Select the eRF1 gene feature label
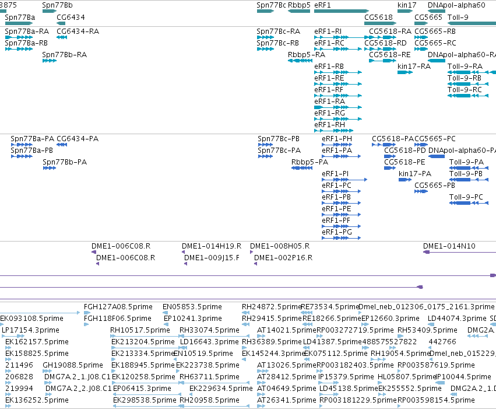Viewport: 496px width, 409px height. pyautogui.click(x=322, y=5)
